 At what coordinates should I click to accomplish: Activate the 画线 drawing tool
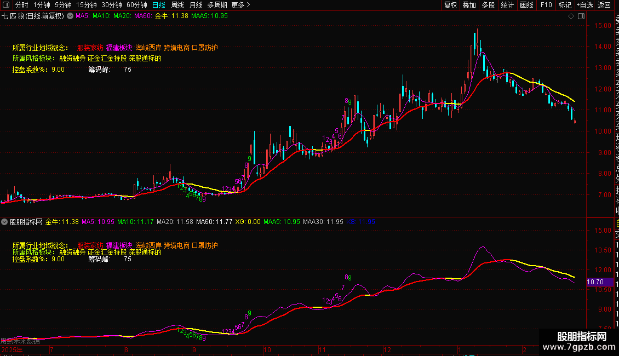(526, 5)
